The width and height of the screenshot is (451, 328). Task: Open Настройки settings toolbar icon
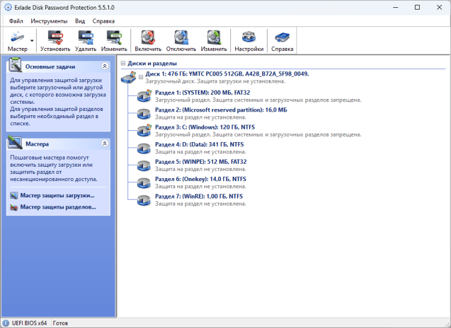point(249,40)
